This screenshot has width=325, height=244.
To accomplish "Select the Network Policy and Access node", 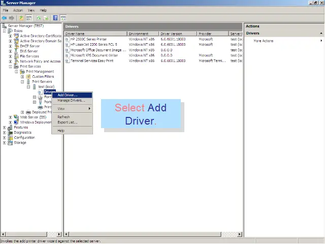I will click(x=40, y=62).
